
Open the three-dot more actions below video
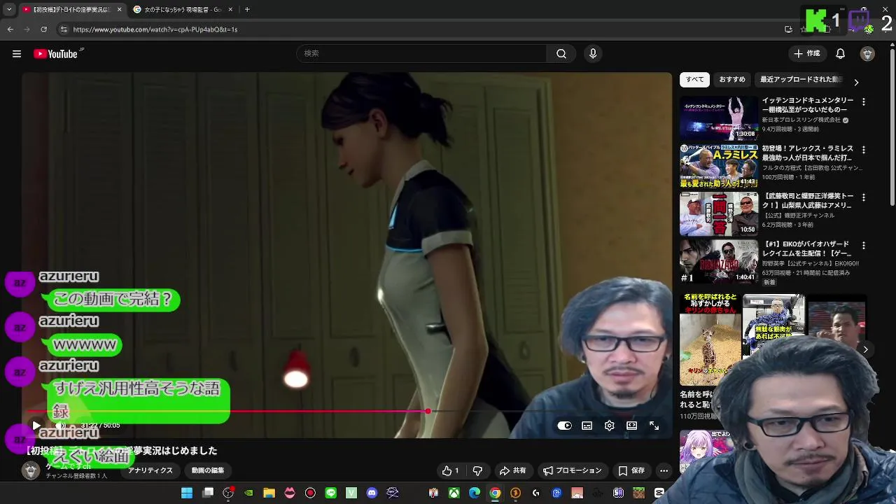(664, 471)
